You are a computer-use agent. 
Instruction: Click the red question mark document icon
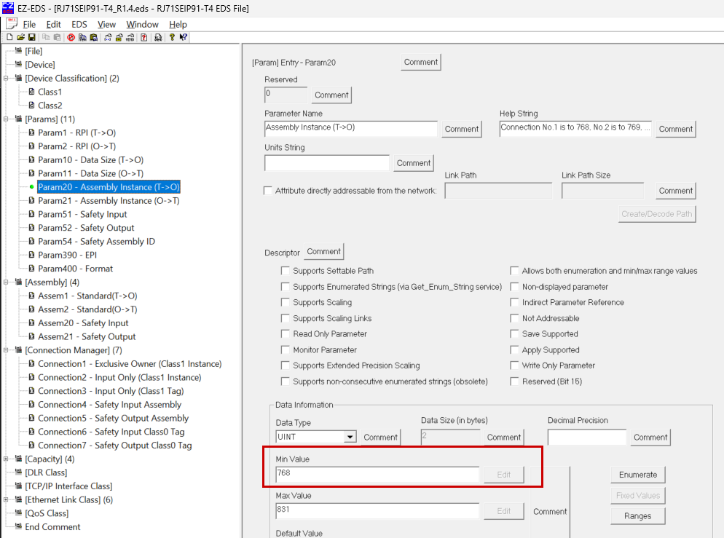pyautogui.click(x=144, y=37)
